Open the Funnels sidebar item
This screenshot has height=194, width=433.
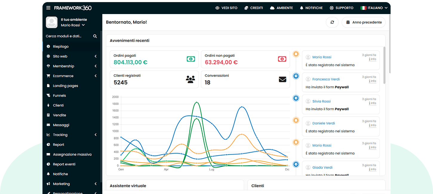point(59,96)
